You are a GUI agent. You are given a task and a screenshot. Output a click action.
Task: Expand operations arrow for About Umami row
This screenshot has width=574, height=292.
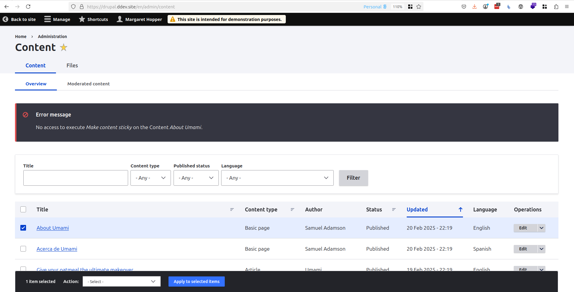(x=541, y=228)
